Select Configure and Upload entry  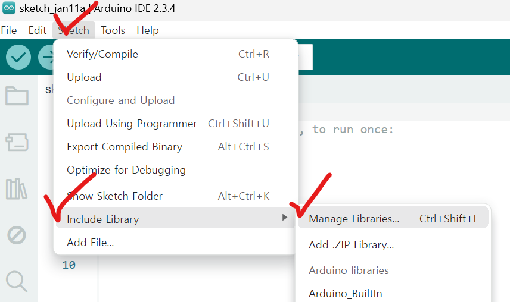[x=176, y=100]
